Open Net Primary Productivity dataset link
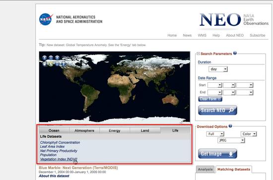Image resolution: width=273 pixels, height=180 pixels. tap(59, 151)
